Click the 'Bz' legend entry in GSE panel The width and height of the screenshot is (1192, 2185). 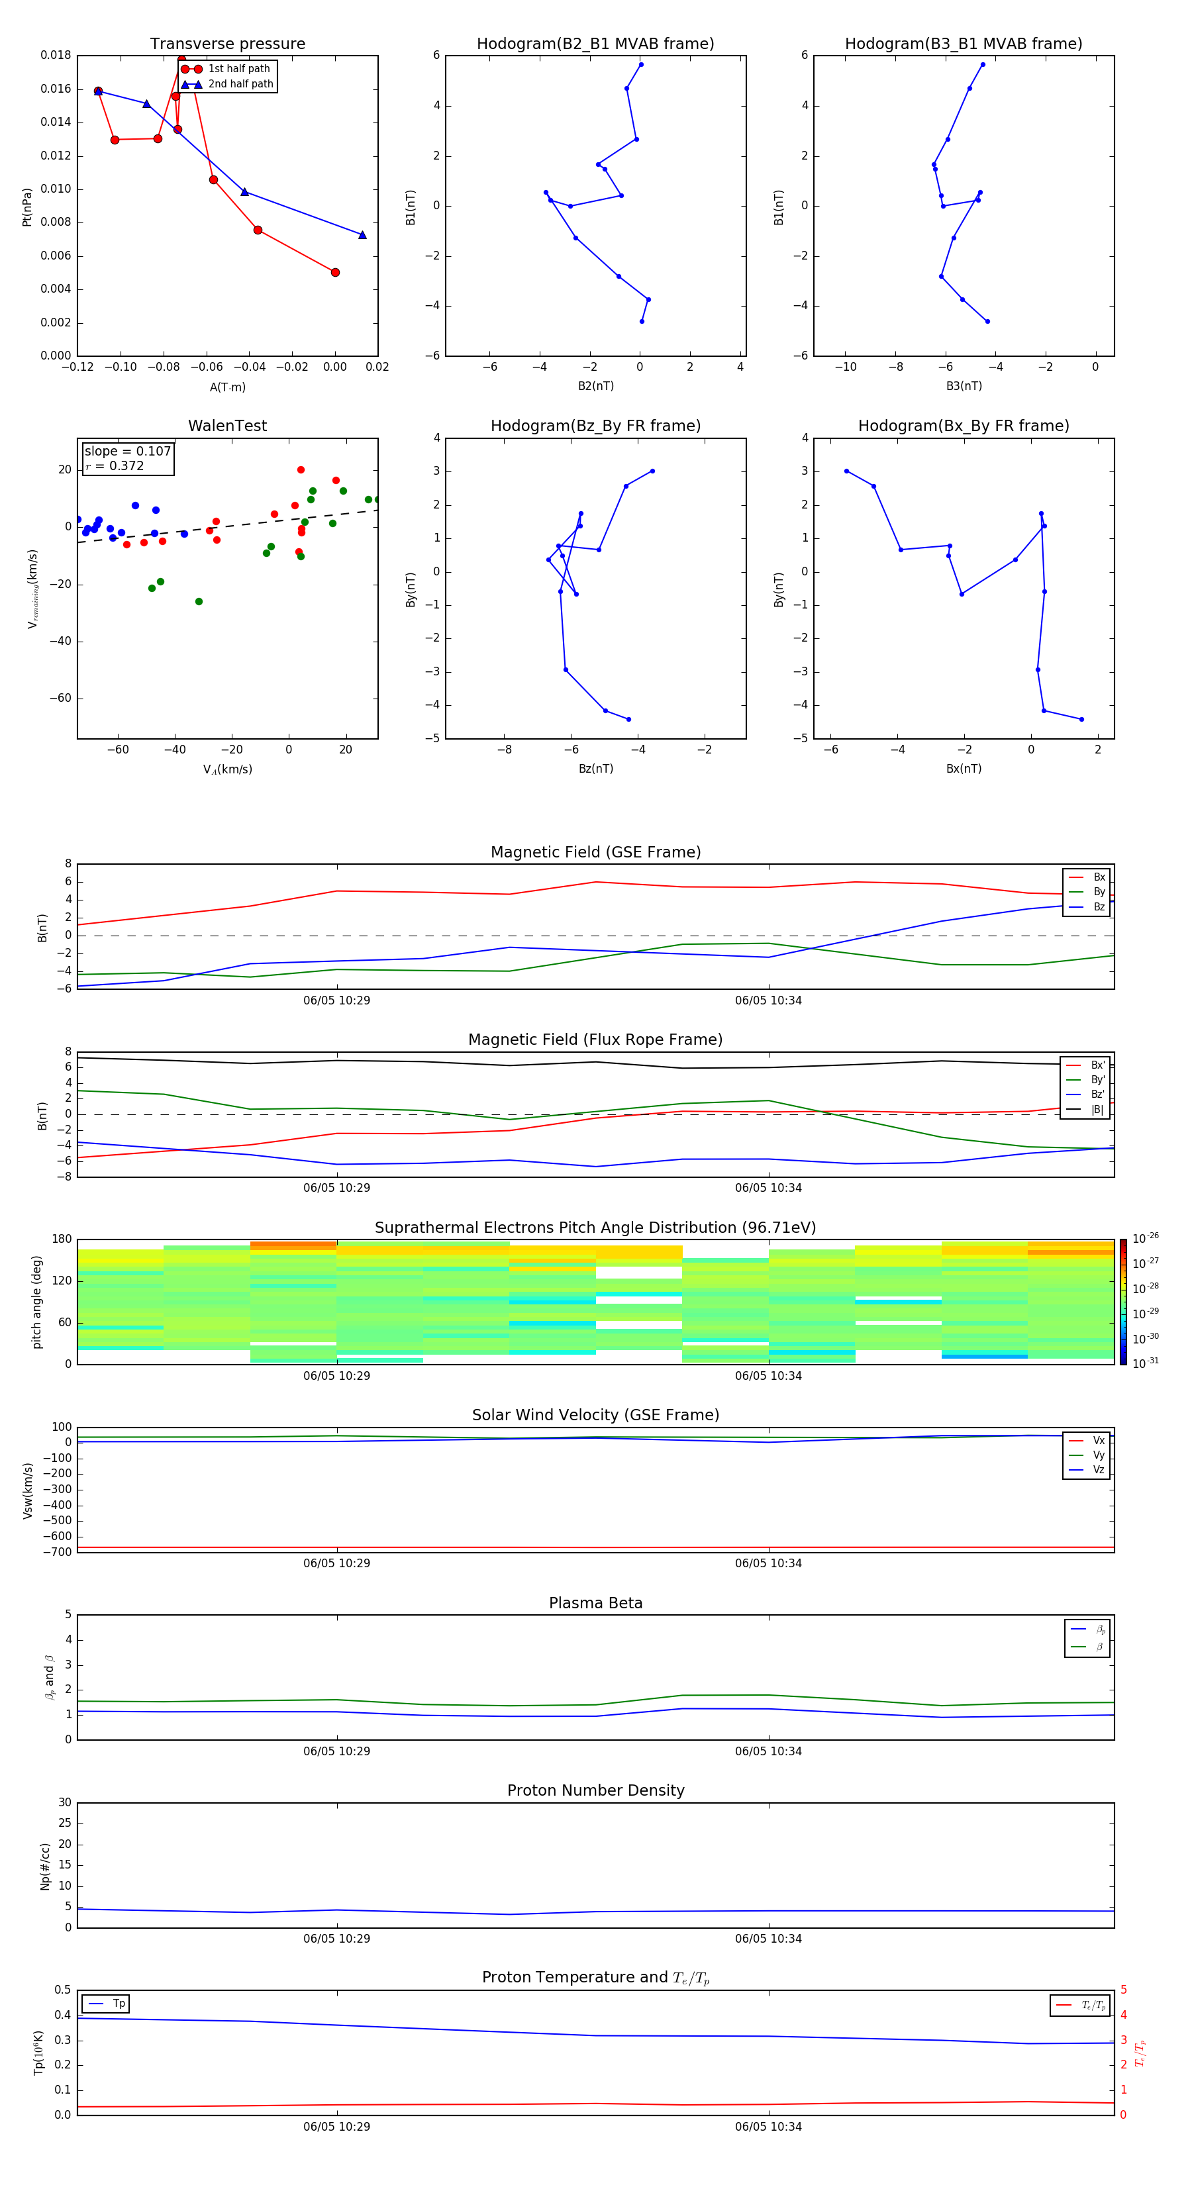(x=1087, y=906)
